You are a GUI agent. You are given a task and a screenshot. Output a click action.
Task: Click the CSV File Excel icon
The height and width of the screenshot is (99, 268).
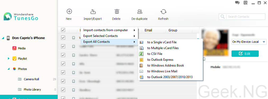[141, 54]
